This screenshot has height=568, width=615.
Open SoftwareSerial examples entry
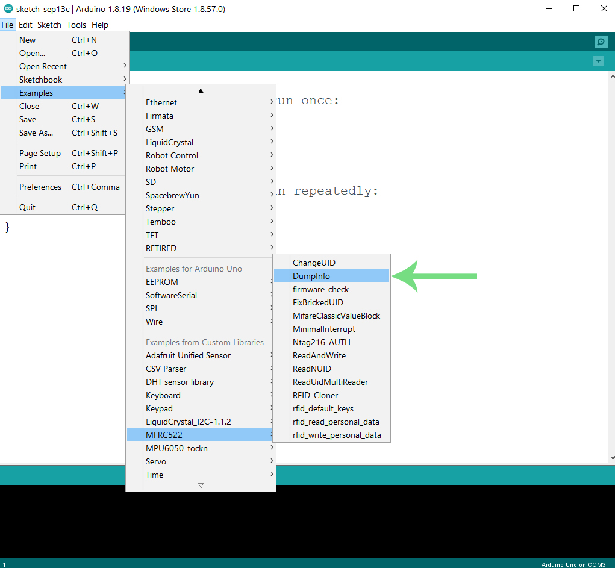pos(200,296)
